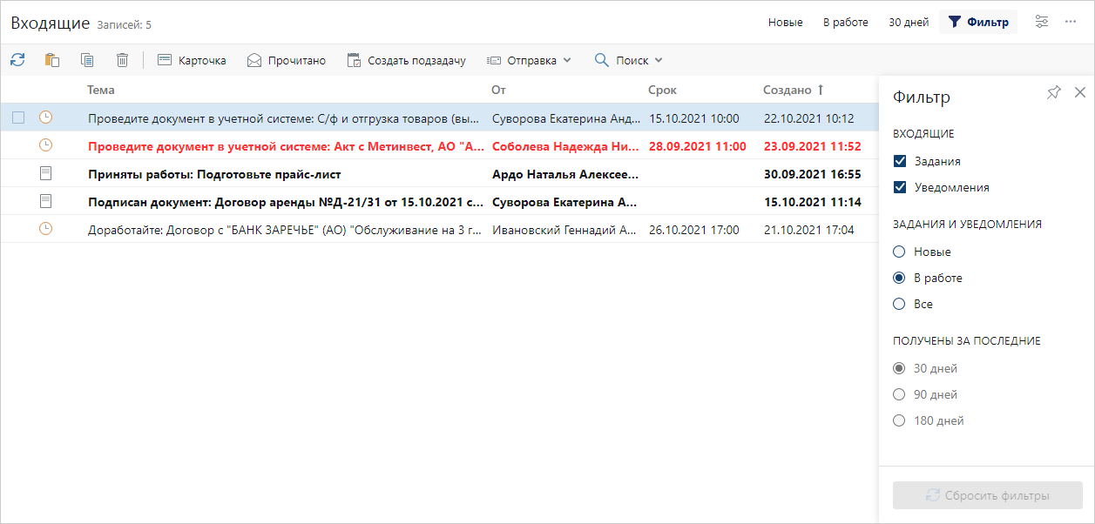Image resolution: width=1095 pixels, height=524 pixels.
Task: Click the Карточка button
Action: coord(192,60)
